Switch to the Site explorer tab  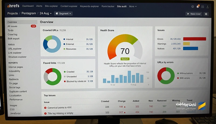[51, 6]
